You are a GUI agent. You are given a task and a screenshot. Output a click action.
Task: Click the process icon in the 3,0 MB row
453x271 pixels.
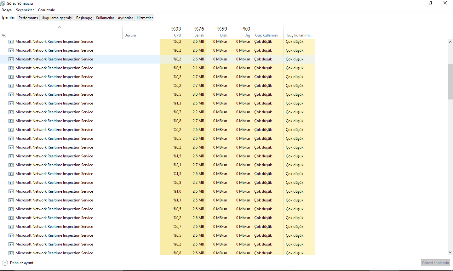(x=11, y=94)
